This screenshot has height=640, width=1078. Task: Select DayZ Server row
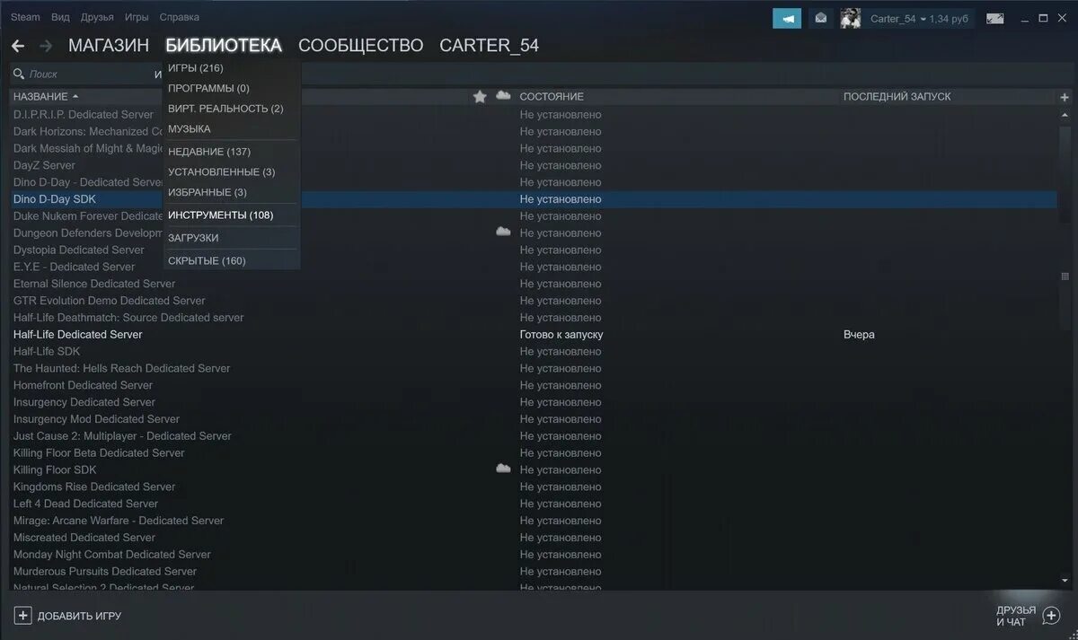(x=534, y=165)
